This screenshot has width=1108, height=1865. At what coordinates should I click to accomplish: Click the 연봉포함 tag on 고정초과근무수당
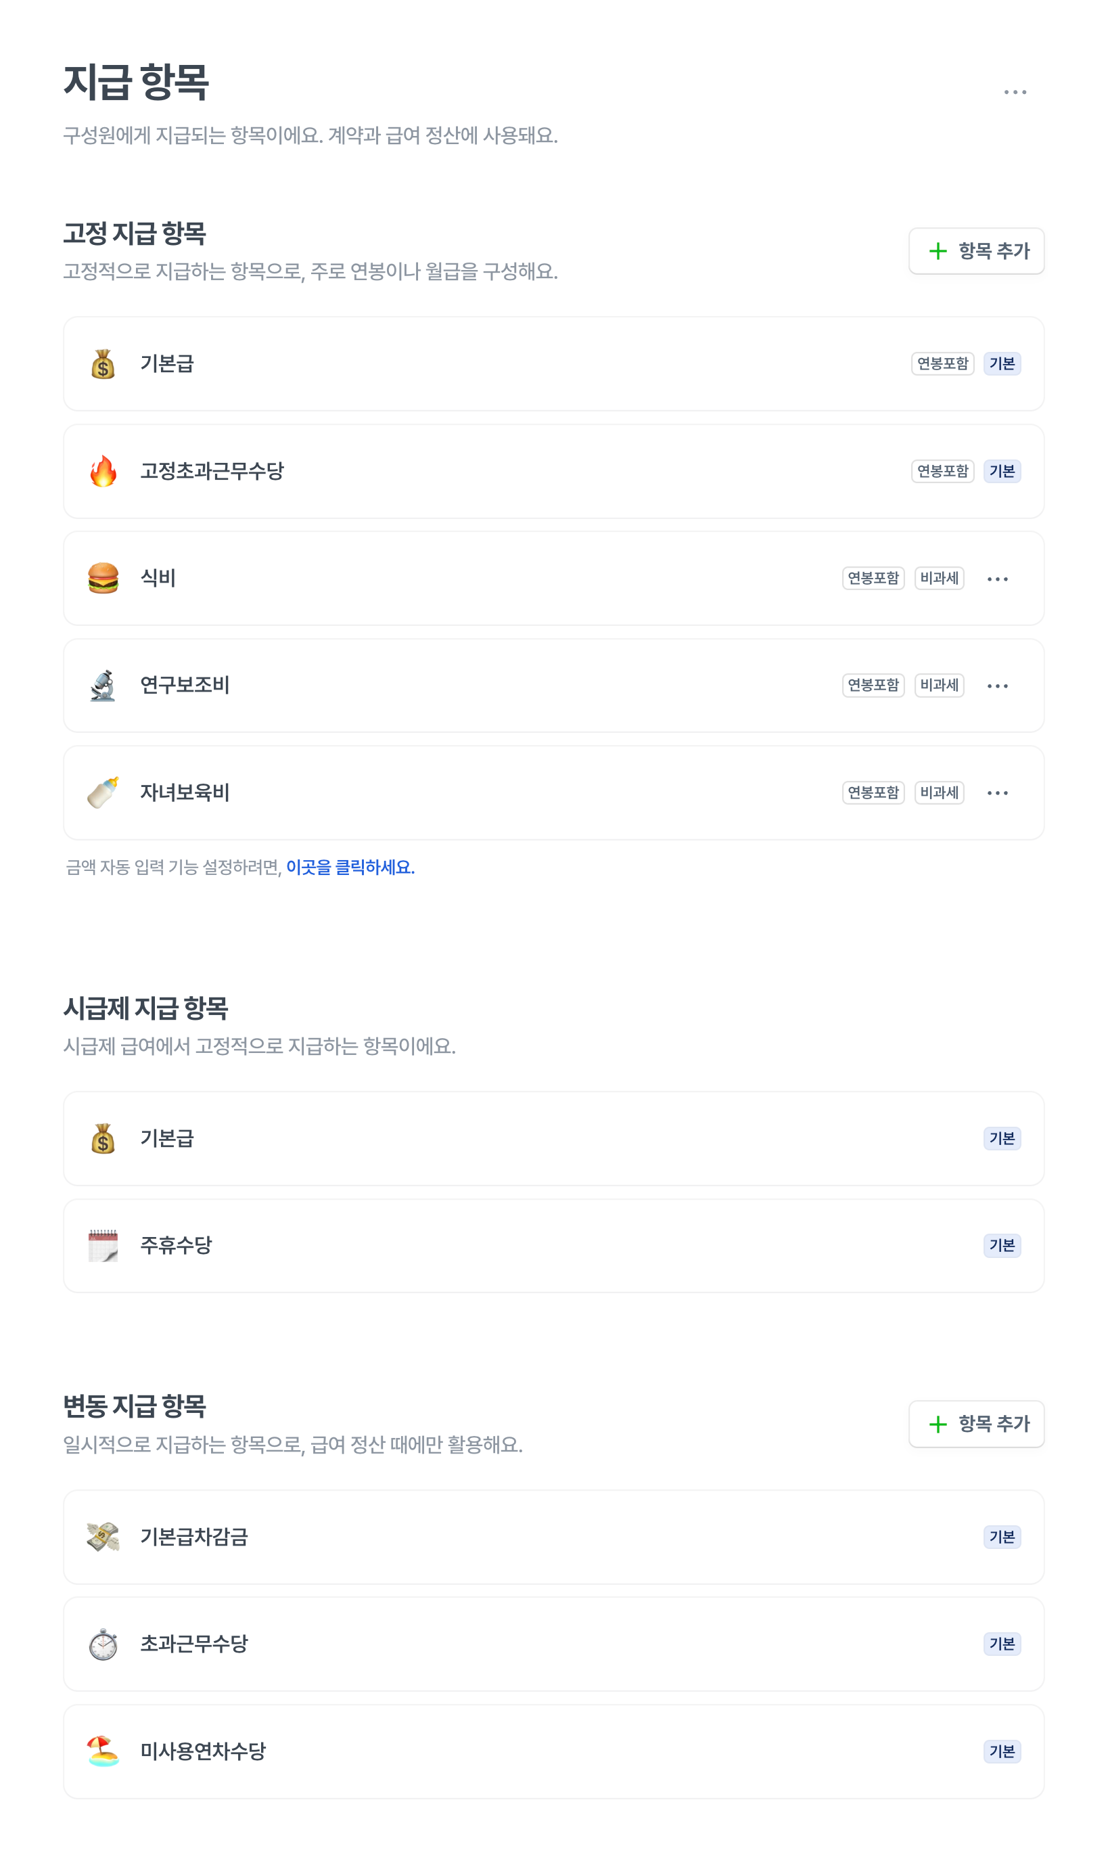click(x=942, y=471)
